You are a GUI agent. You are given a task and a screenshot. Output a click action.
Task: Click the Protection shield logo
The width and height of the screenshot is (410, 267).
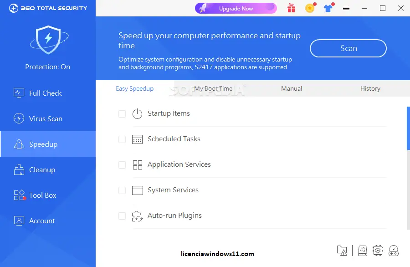(49, 40)
